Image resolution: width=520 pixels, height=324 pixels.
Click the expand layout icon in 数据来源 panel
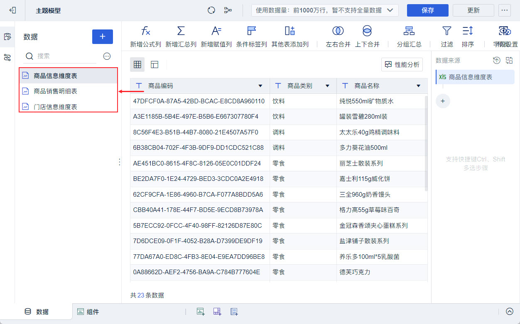click(510, 61)
